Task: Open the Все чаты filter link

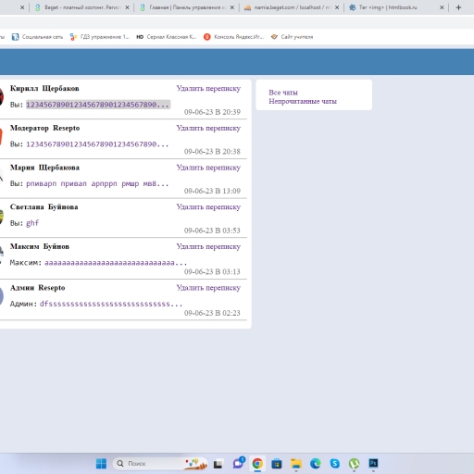Action: (x=283, y=93)
